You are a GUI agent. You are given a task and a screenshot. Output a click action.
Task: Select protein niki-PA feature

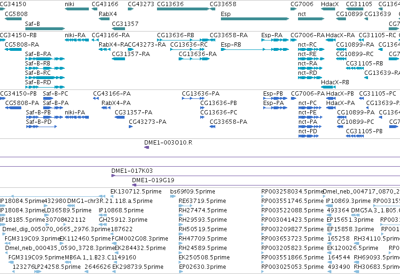point(77,117)
